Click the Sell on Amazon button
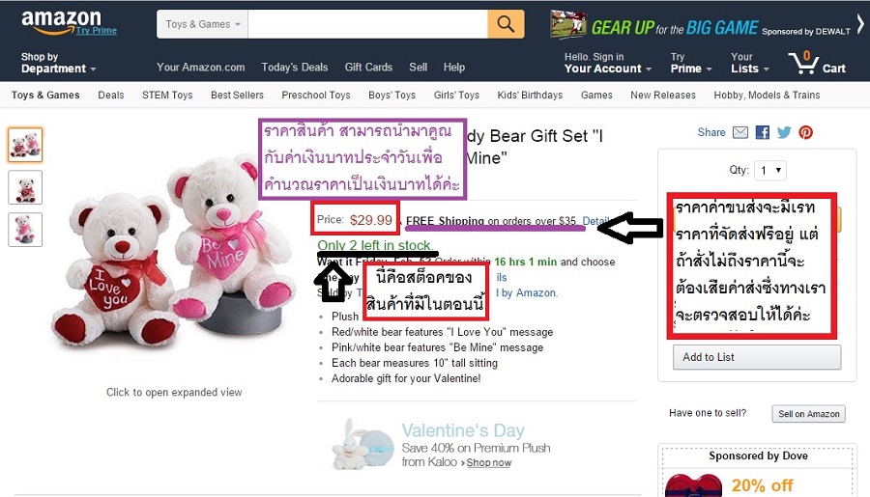This screenshot has height=497, width=870. 808,414
